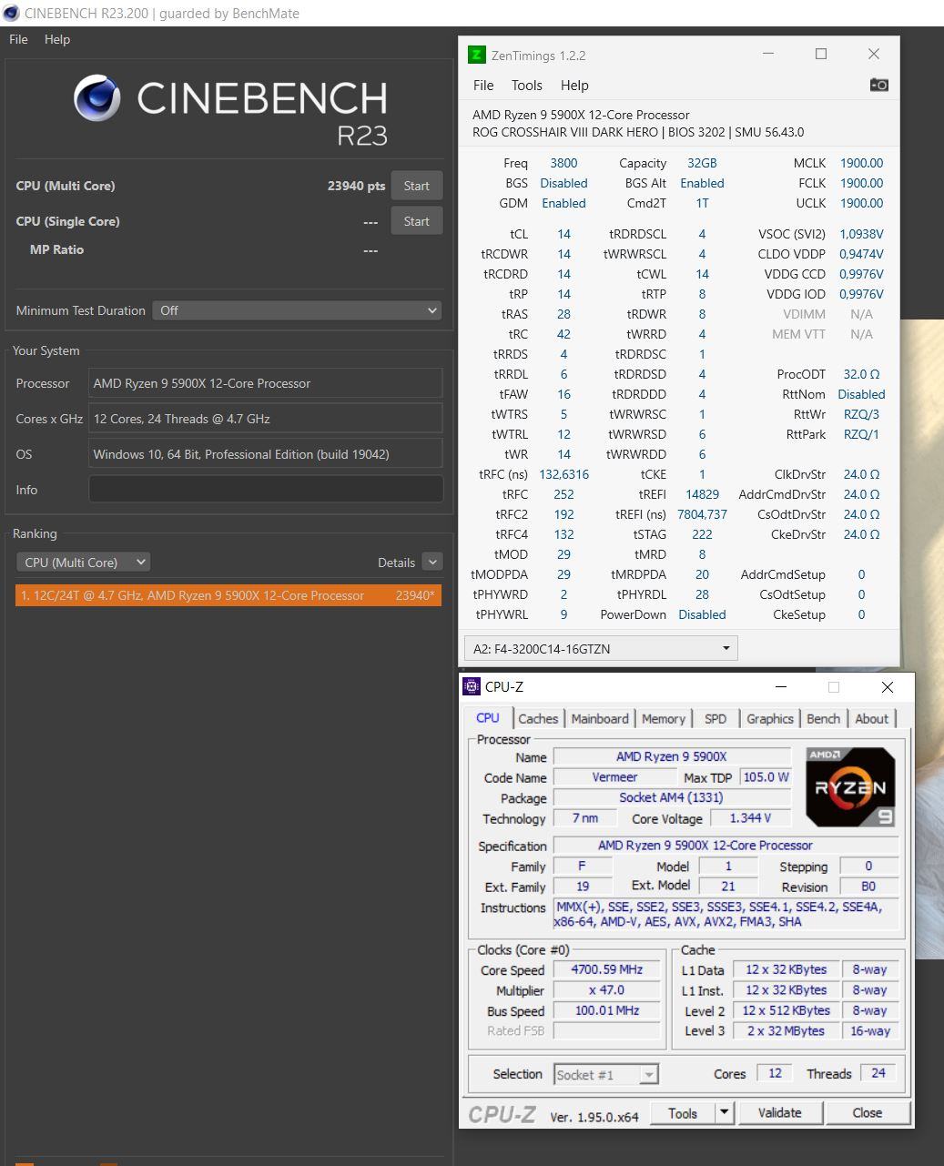Image resolution: width=944 pixels, height=1166 pixels.
Task: Click the Tools button in CPU-Z
Action: (x=683, y=1113)
